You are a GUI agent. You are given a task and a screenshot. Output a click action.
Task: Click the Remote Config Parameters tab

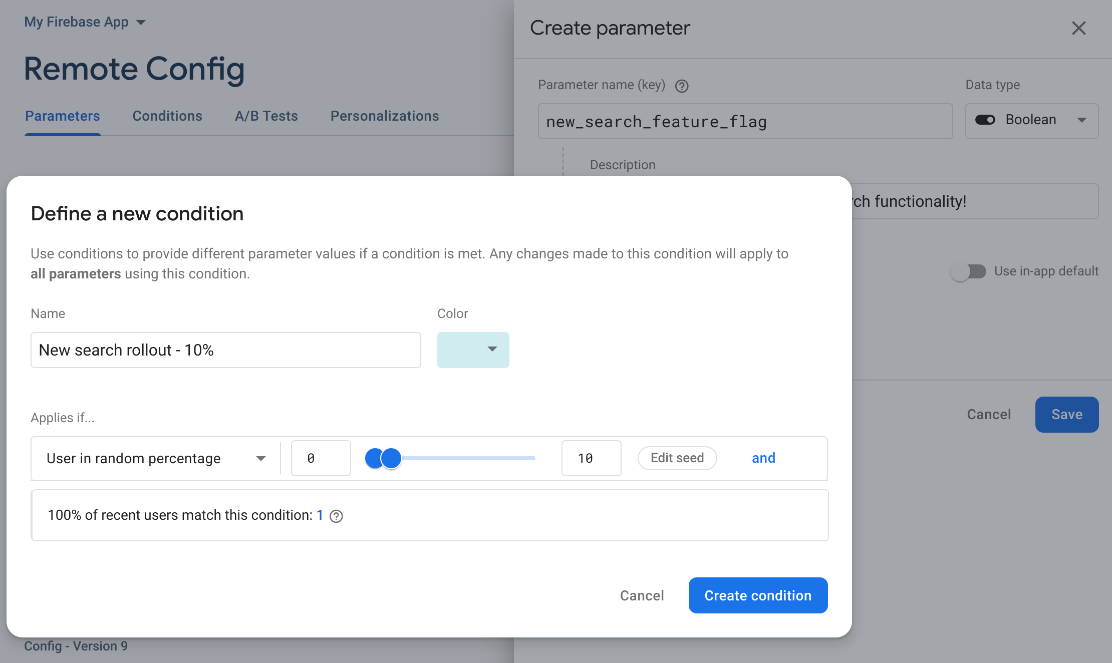pyautogui.click(x=63, y=115)
